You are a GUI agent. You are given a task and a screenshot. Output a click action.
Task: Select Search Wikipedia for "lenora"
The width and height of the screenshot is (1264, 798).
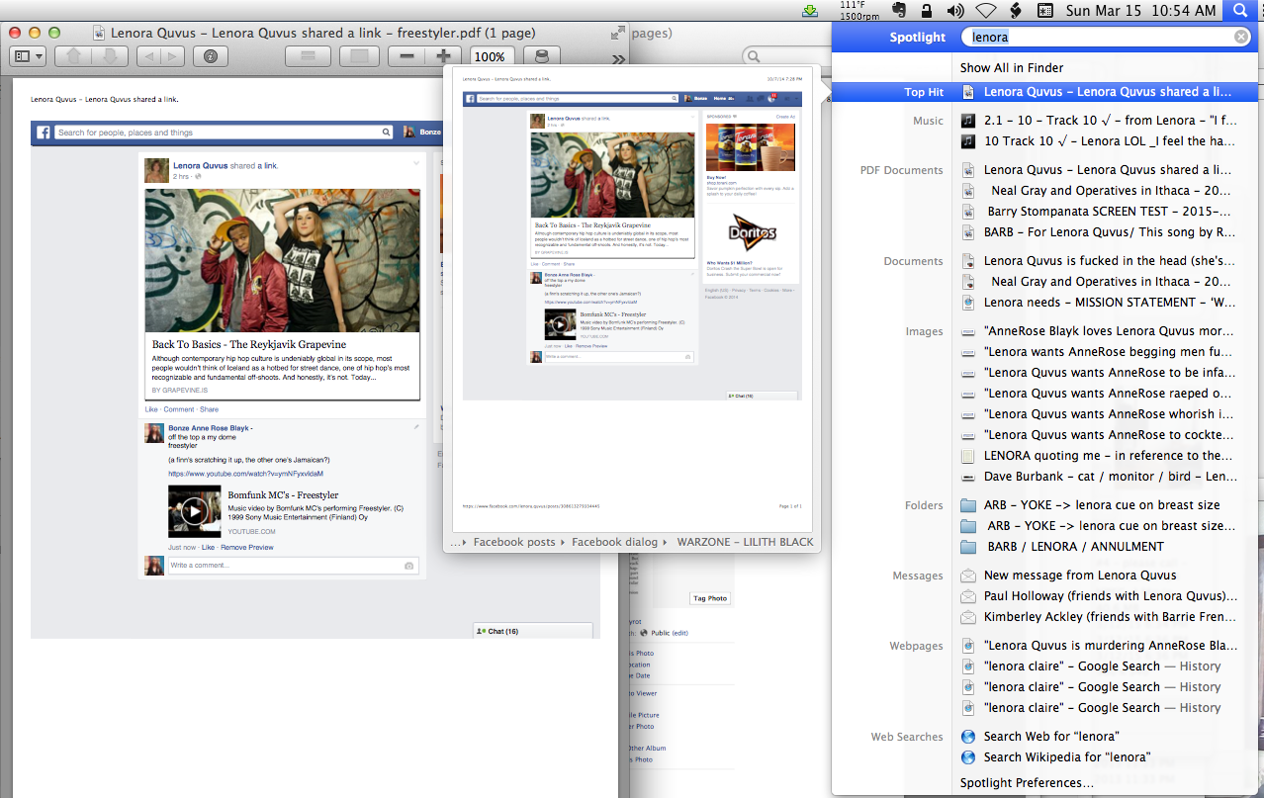coord(1066,756)
